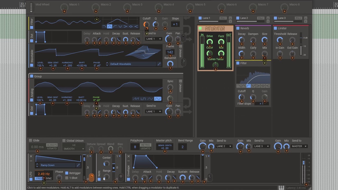Add modulation to Macro 1 plus icon

[64, 11]
